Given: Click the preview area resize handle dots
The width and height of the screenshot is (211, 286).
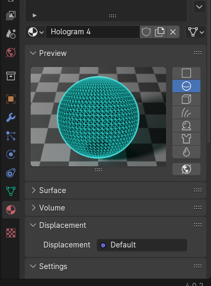Looking at the screenshot, I should coord(98,169).
